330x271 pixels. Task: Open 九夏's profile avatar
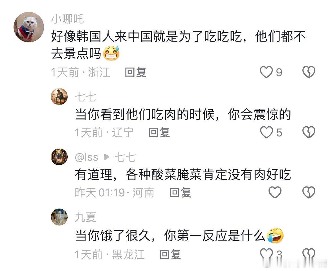click(59, 217)
